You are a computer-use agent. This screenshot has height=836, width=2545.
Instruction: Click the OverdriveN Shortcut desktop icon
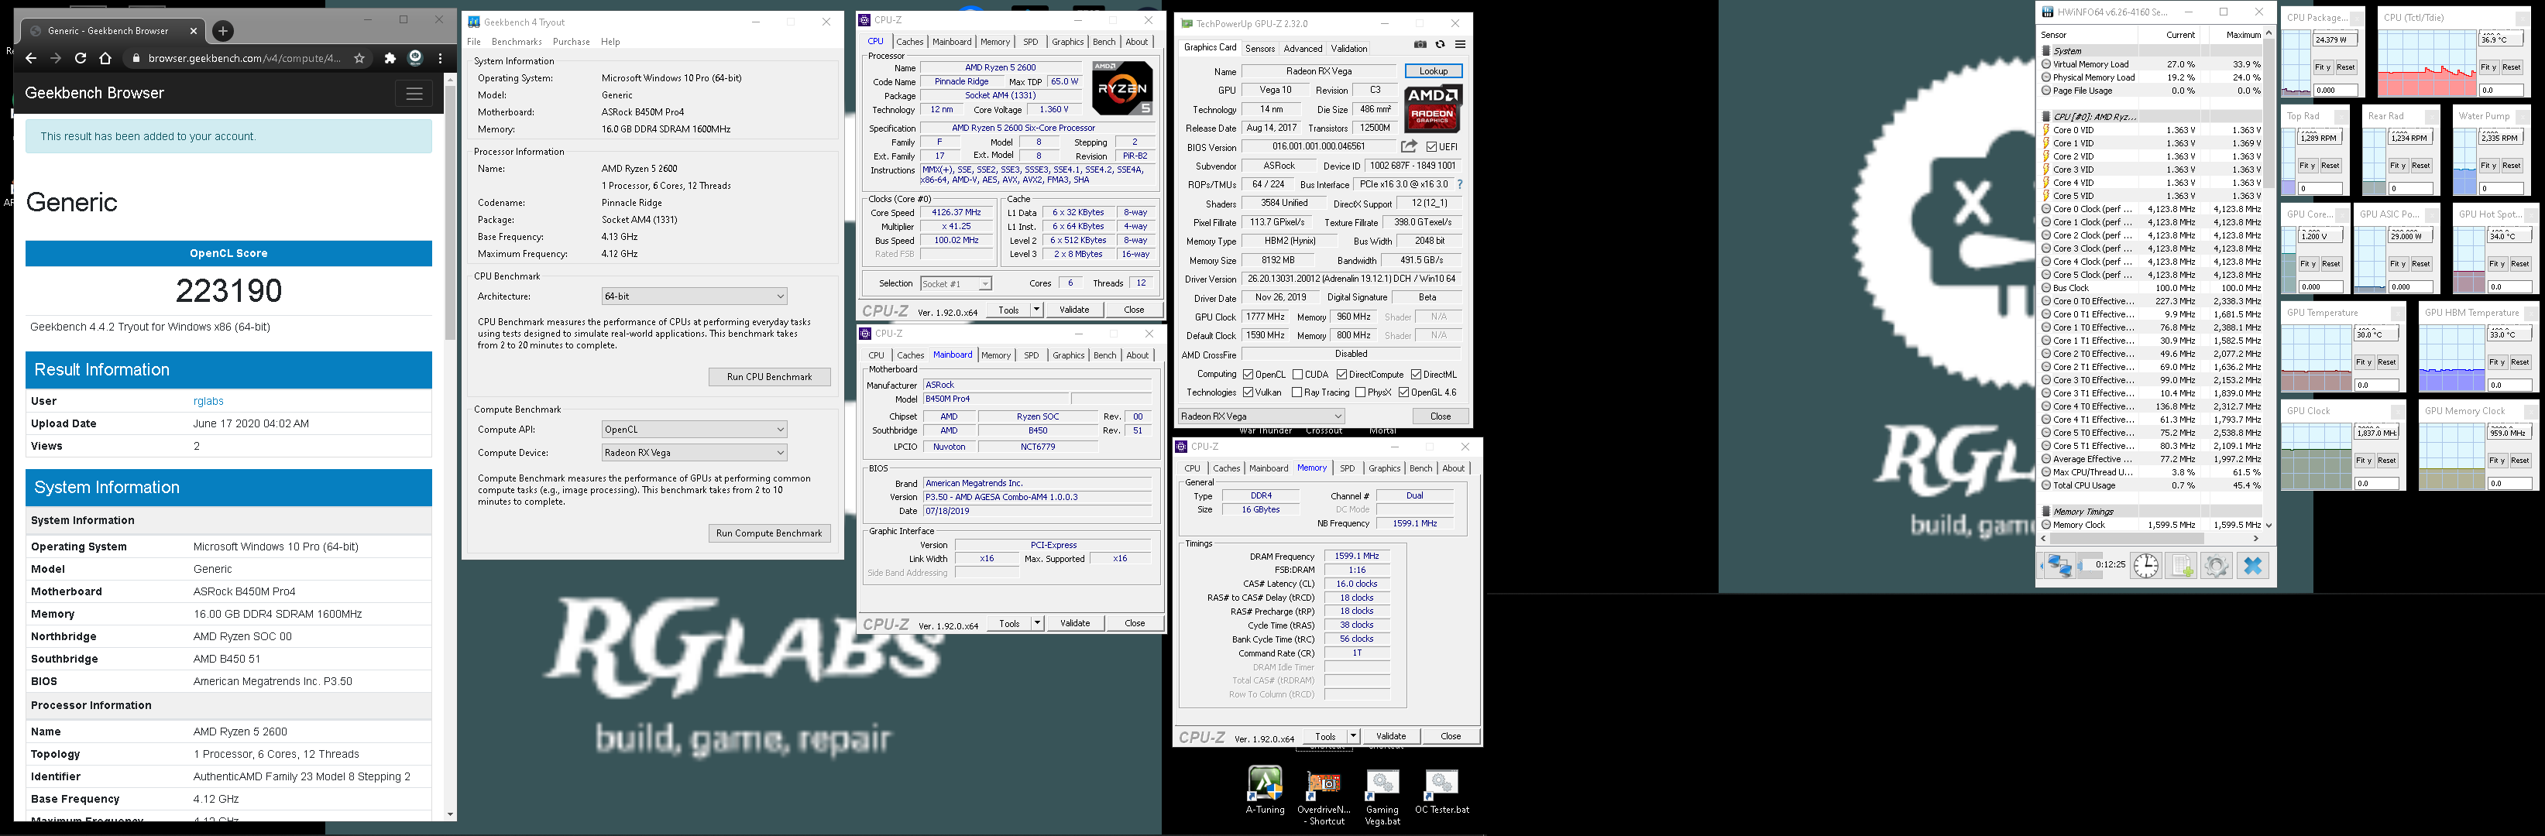coord(1324,797)
